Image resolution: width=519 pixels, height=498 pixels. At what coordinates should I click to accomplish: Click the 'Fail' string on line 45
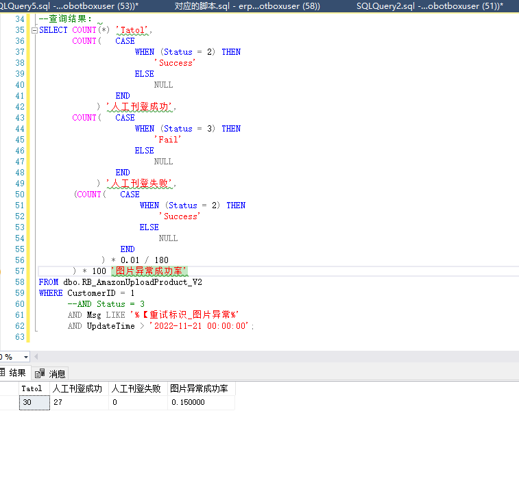(x=168, y=140)
